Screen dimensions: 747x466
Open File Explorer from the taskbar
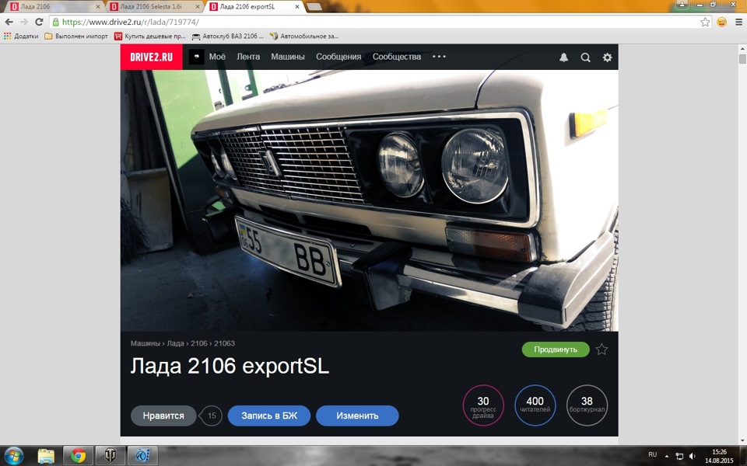coord(46,456)
